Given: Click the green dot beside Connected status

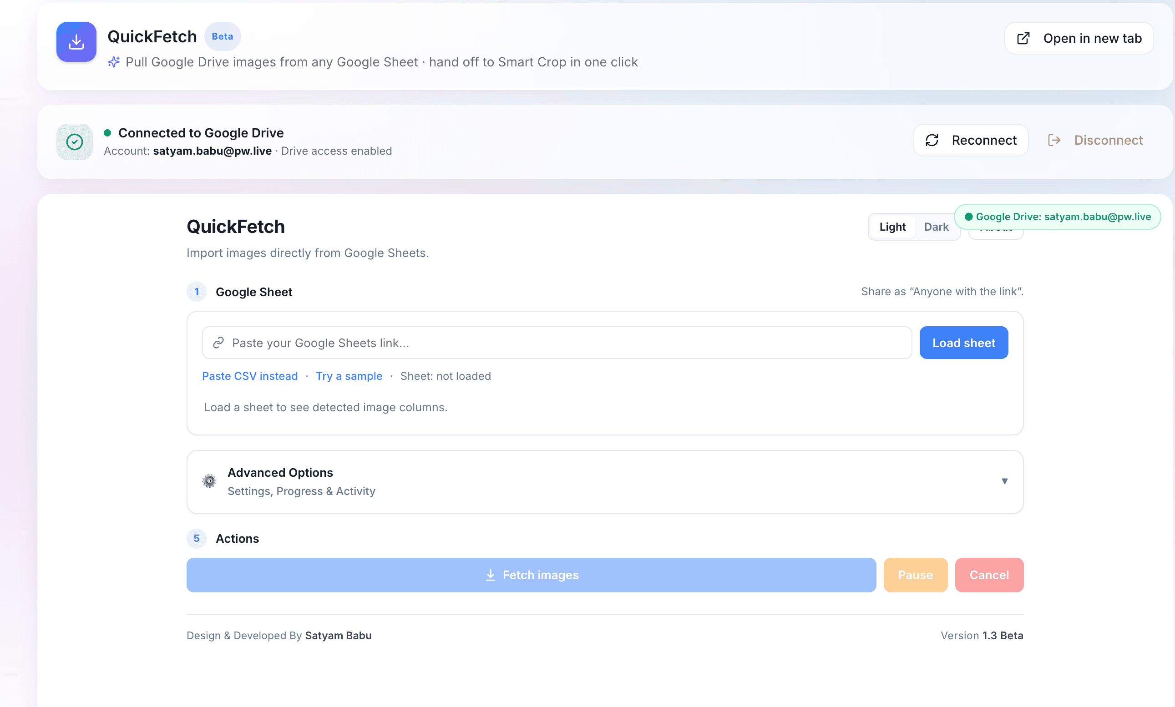Looking at the screenshot, I should pyautogui.click(x=108, y=133).
